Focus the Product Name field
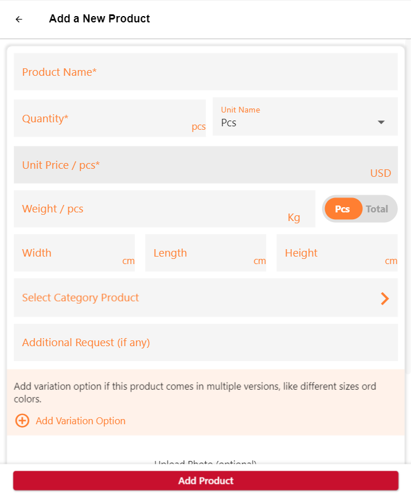Image resolution: width=411 pixels, height=500 pixels. click(x=206, y=72)
